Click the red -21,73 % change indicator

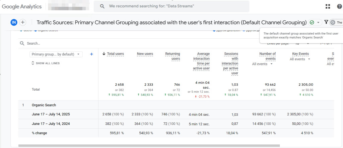pyautogui.click(x=202, y=96)
